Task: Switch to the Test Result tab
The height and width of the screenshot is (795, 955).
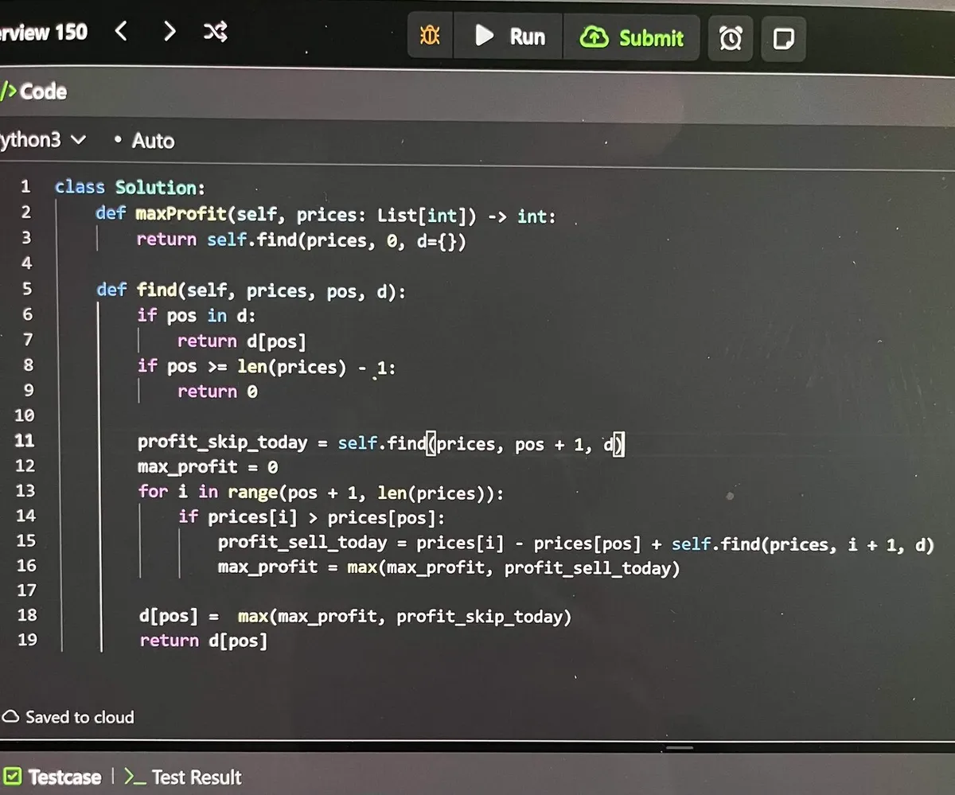Action: click(183, 777)
